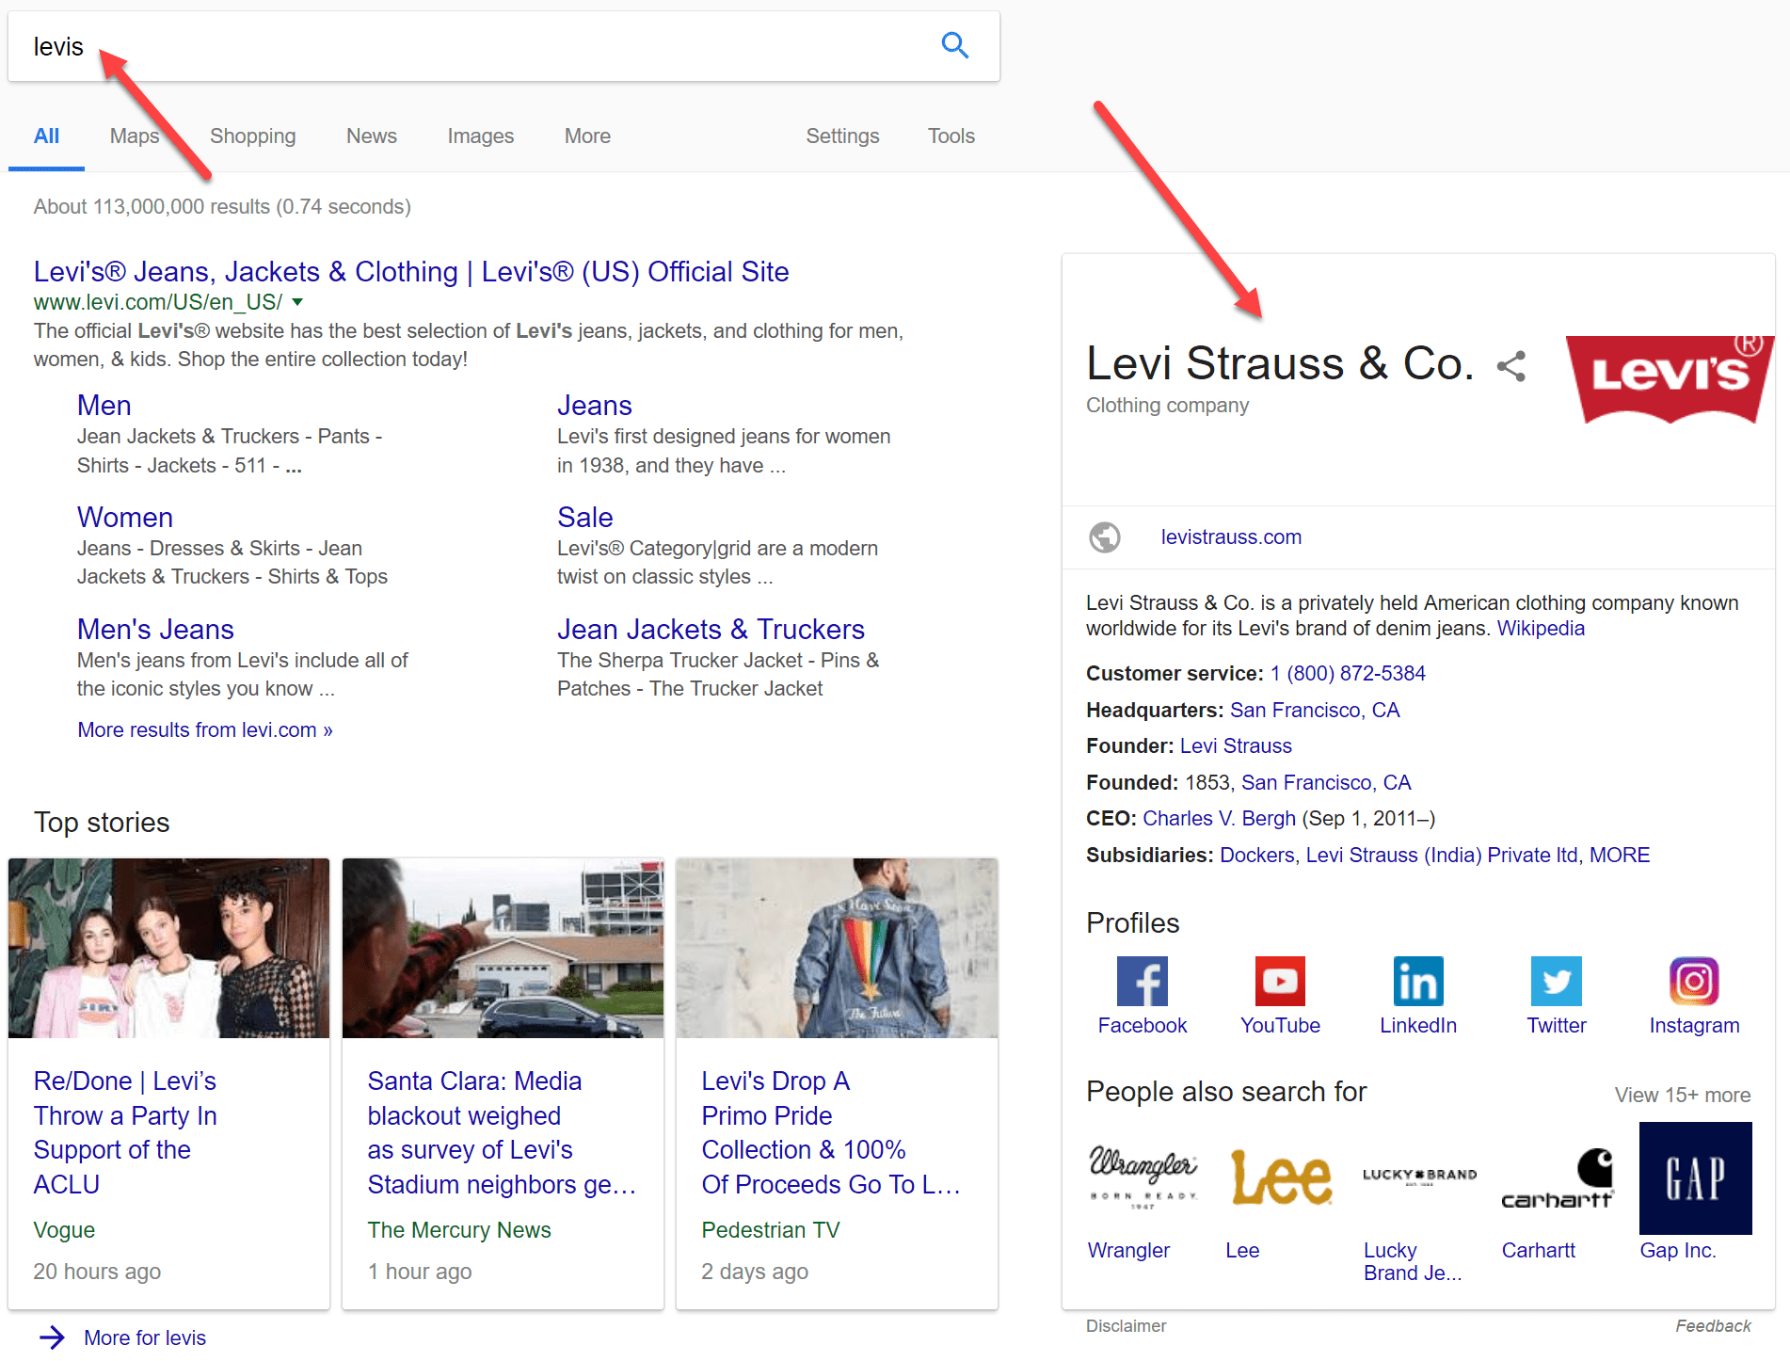Click the Wrangler brand logo

1143,1177
